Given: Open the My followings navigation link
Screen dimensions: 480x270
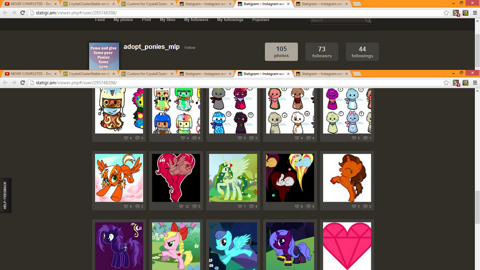Looking at the screenshot, I should pos(230,20).
